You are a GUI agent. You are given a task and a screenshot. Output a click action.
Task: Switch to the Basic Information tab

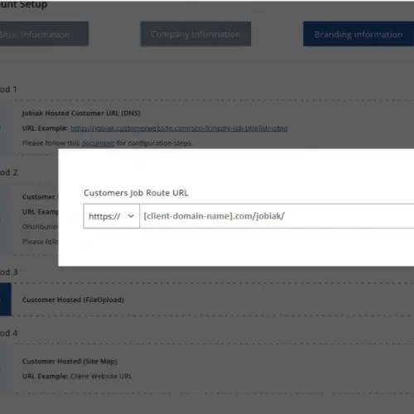coord(44,34)
